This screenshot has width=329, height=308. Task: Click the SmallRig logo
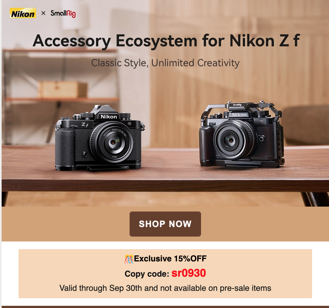[63, 13]
